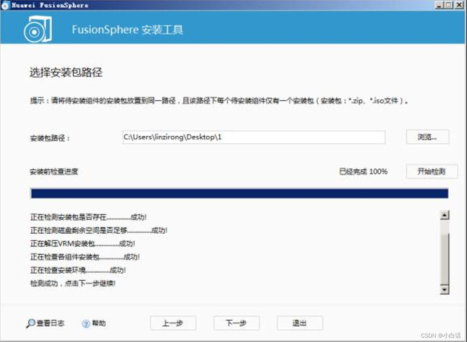Click the 已经完成 100% status text

point(364,172)
